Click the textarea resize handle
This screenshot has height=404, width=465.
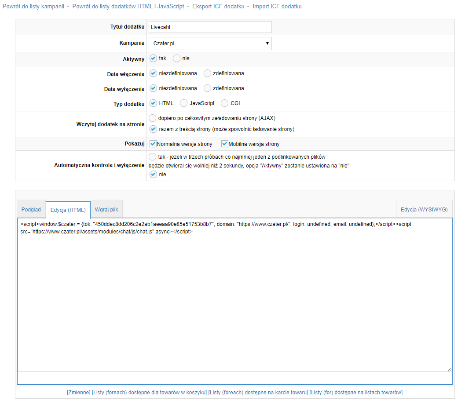point(449,369)
